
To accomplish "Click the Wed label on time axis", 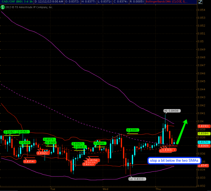I will [106, 189].
